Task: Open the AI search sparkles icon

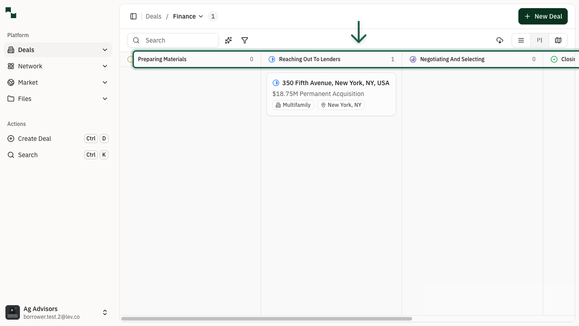Action: point(228,40)
